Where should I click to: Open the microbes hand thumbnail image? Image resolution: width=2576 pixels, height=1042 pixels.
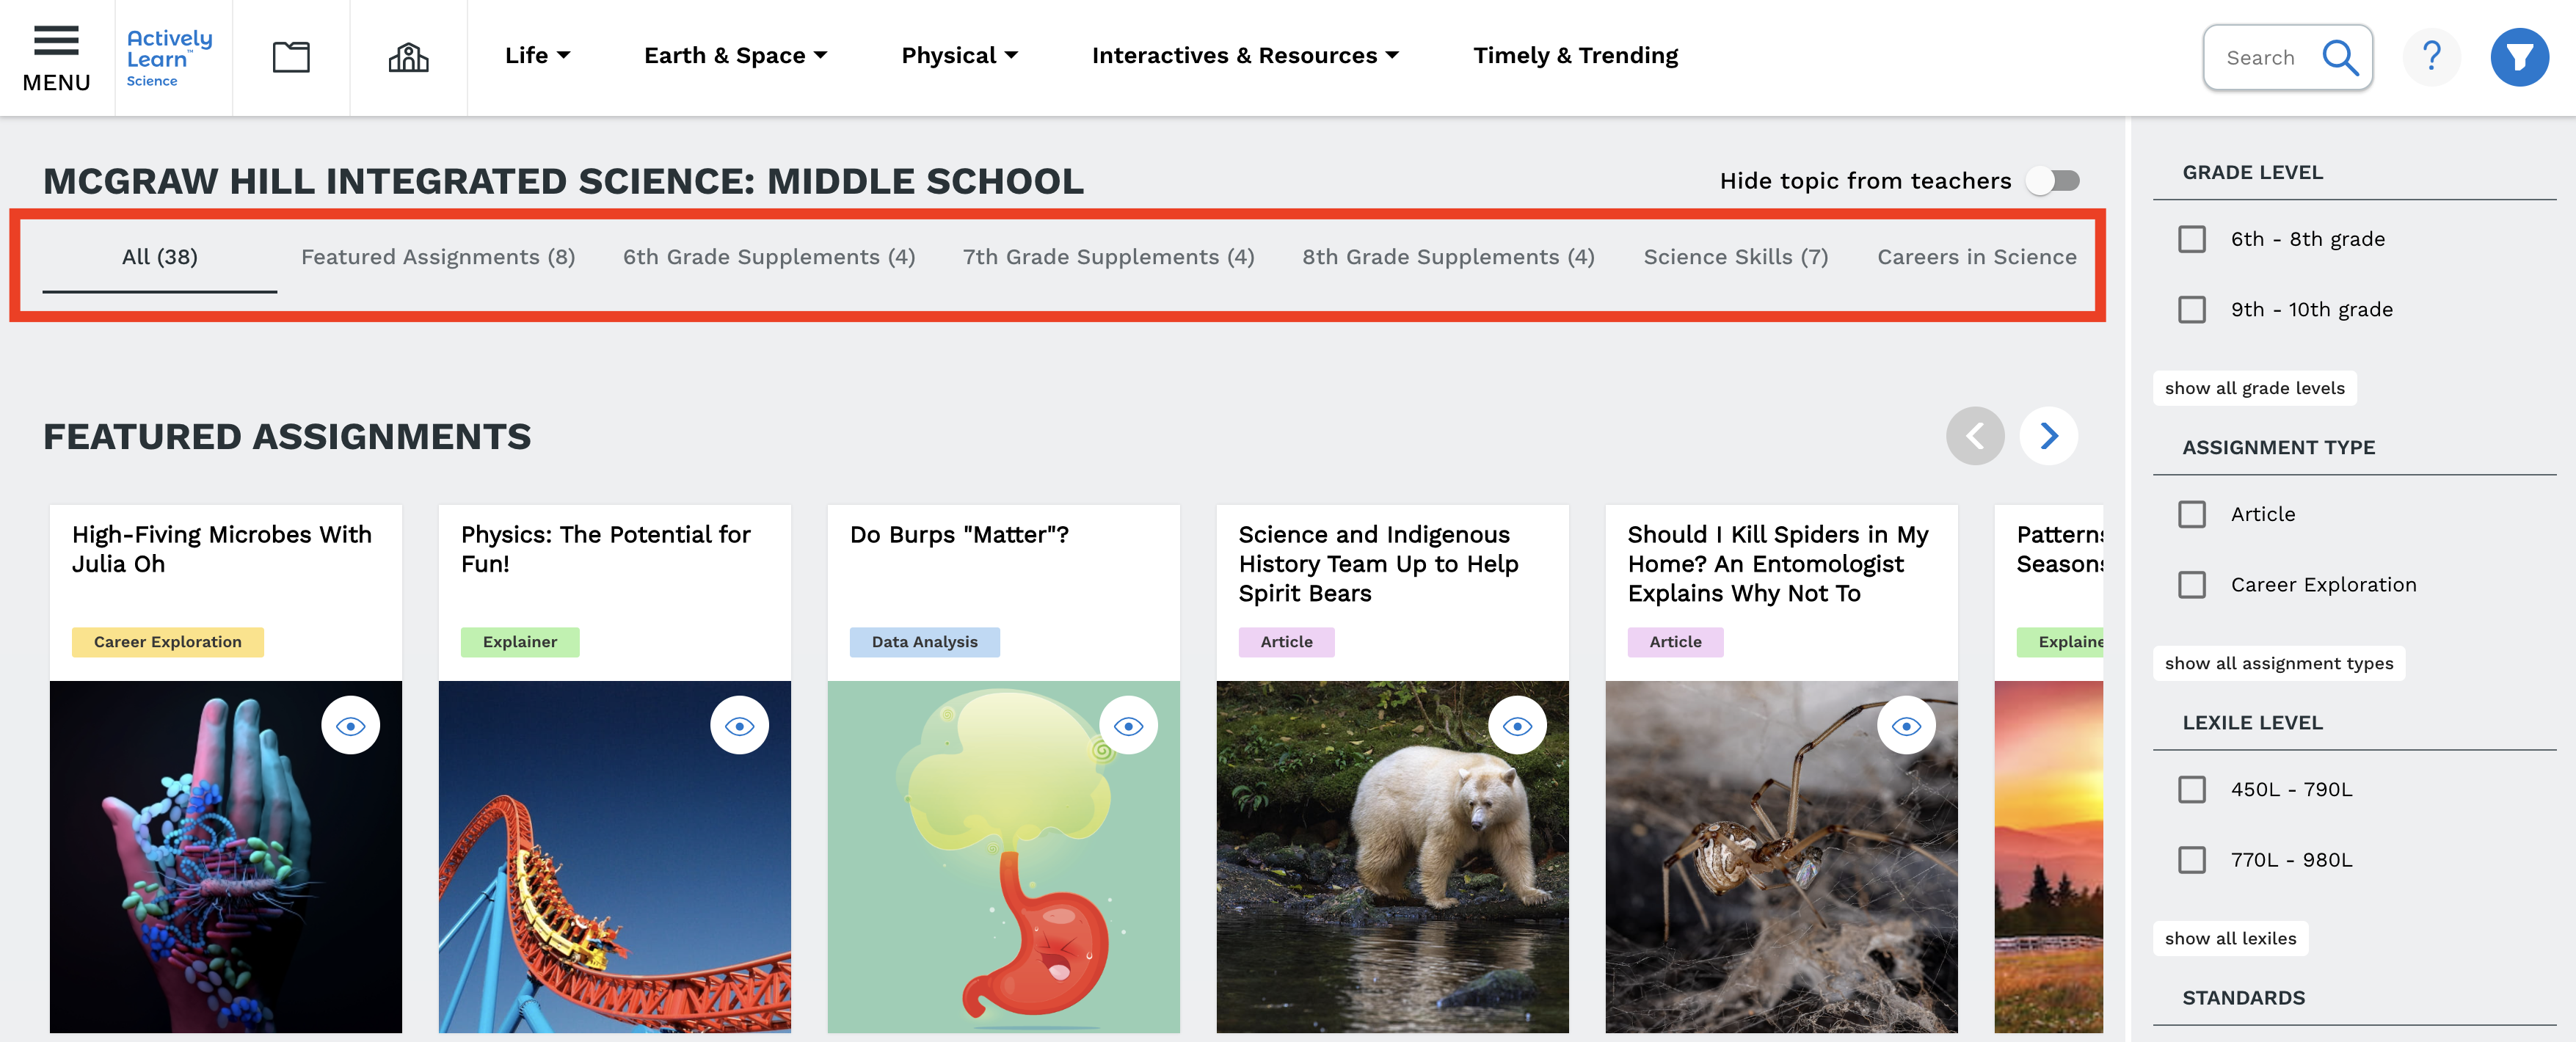[226, 856]
